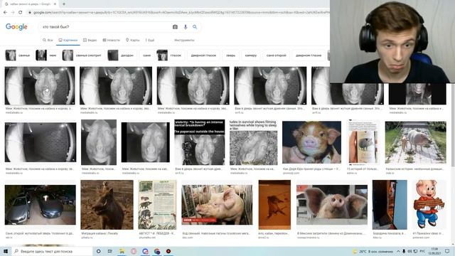Click the Google search query field
The height and width of the screenshot is (256, 455).
[106, 27]
